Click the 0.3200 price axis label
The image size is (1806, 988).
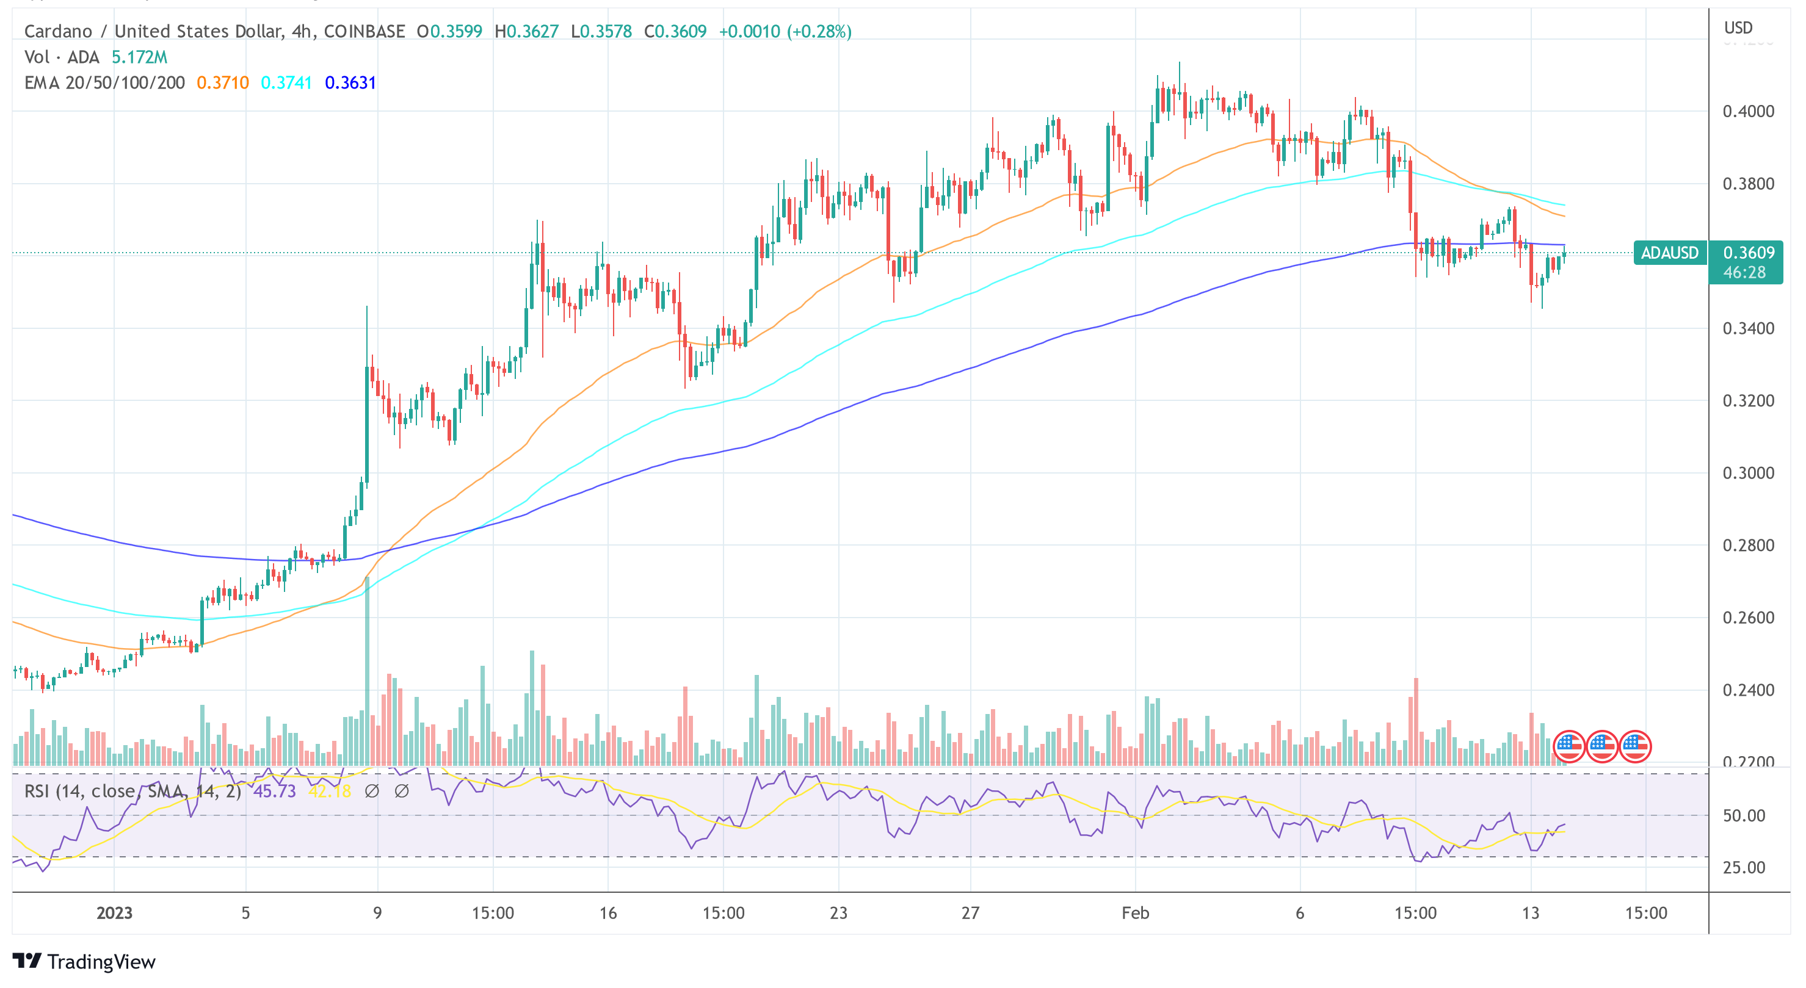coord(1749,400)
